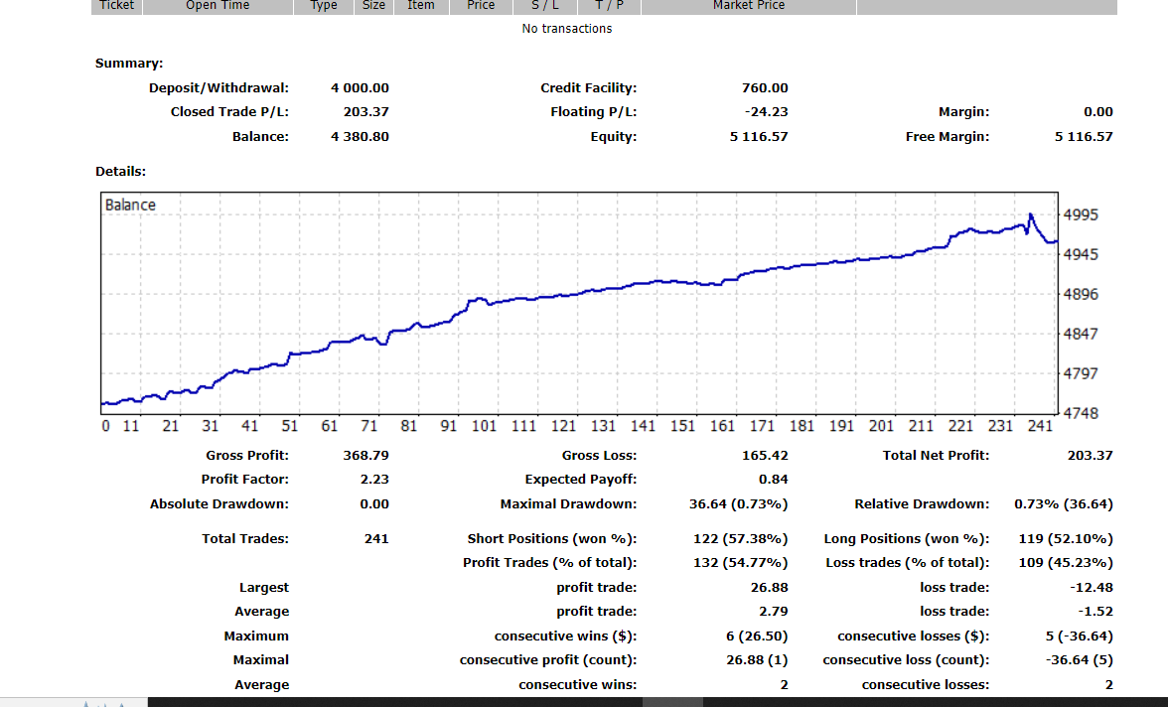Image resolution: width=1168 pixels, height=707 pixels.
Task: Click 'Short Positions (won %):' label
Action: click(x=552, y=538)
